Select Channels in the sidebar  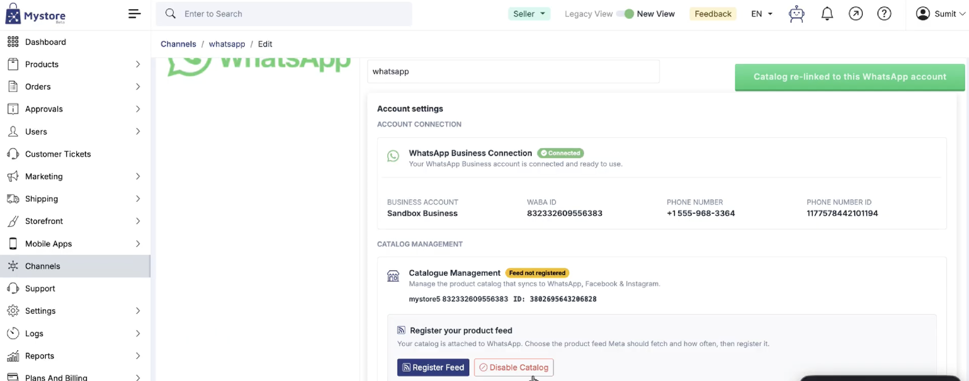[x=75, y=266]
